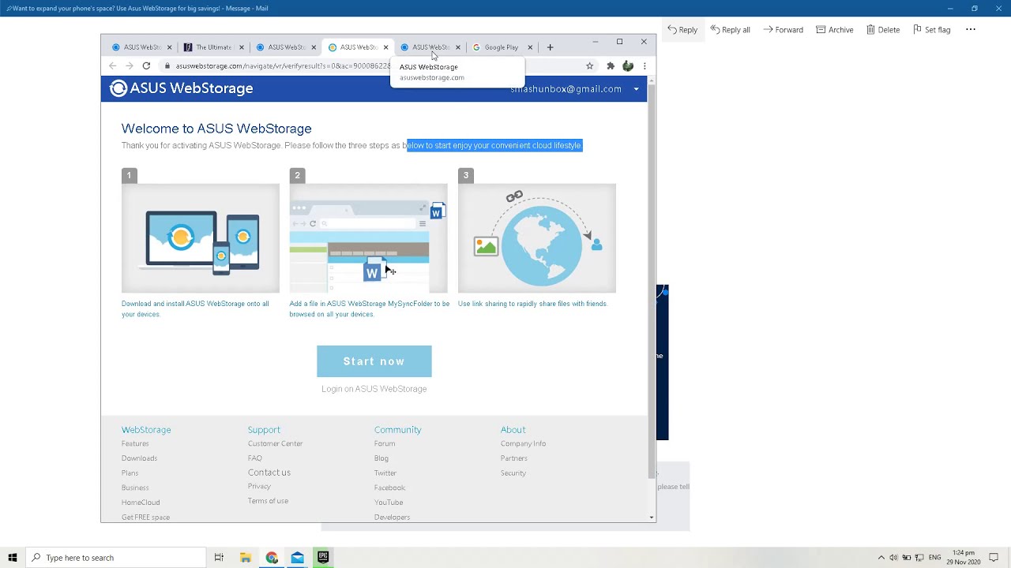Forward the message in Mail
Screen dimensions: 1011x568
click(x=783, y=29)
